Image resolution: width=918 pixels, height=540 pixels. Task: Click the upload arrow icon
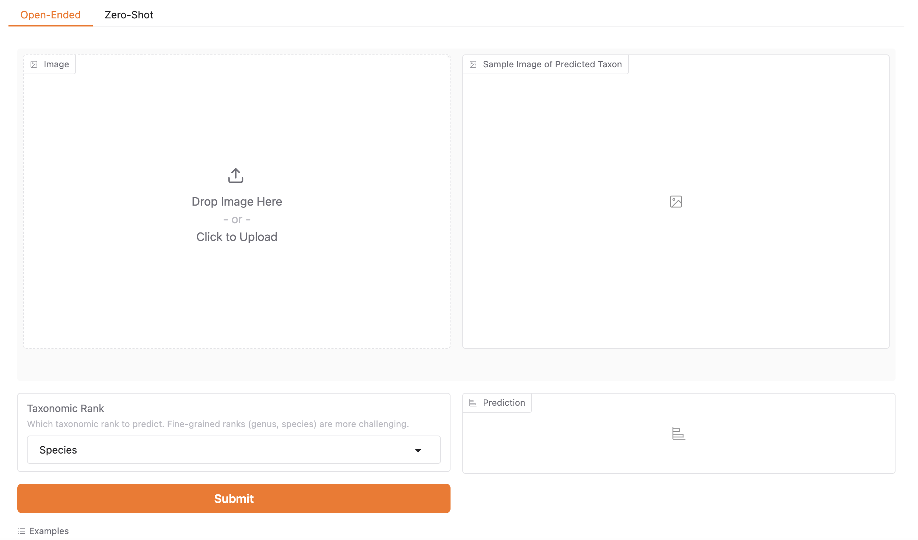[235, 175]
